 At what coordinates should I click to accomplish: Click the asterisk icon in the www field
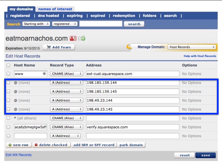pyautogui.click(x=44, y=74)
